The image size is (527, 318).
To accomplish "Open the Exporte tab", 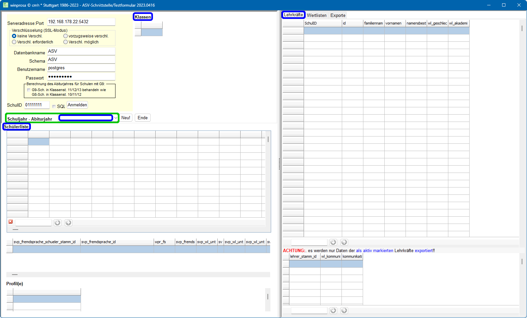I will click(338, 15).
